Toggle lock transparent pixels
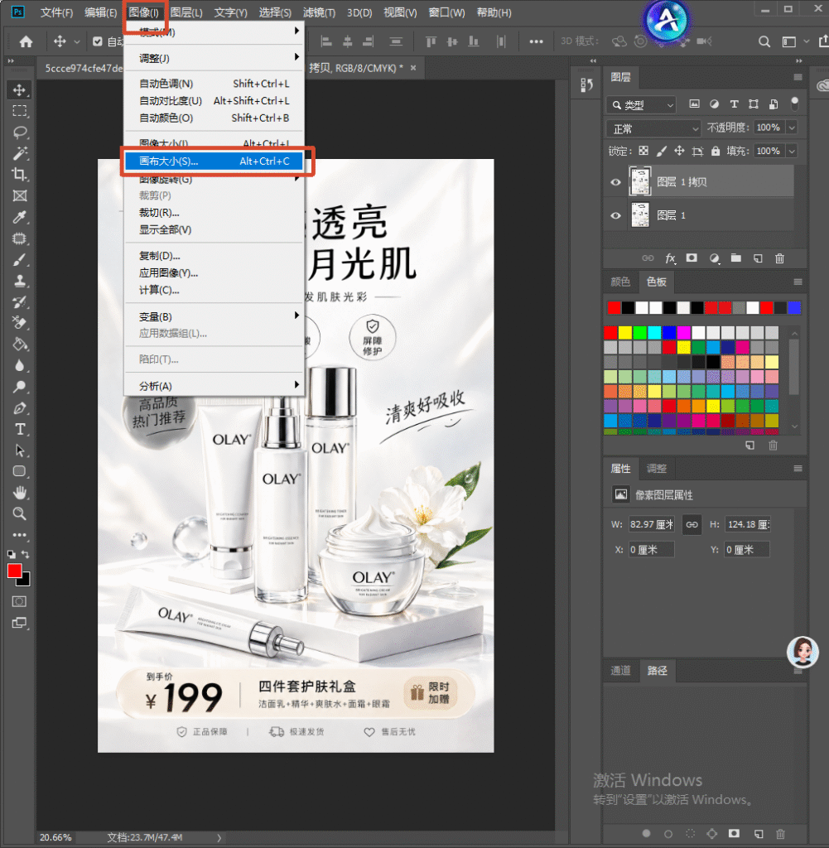This screenshot has width=829, height=848. click(x=643, y=151)
